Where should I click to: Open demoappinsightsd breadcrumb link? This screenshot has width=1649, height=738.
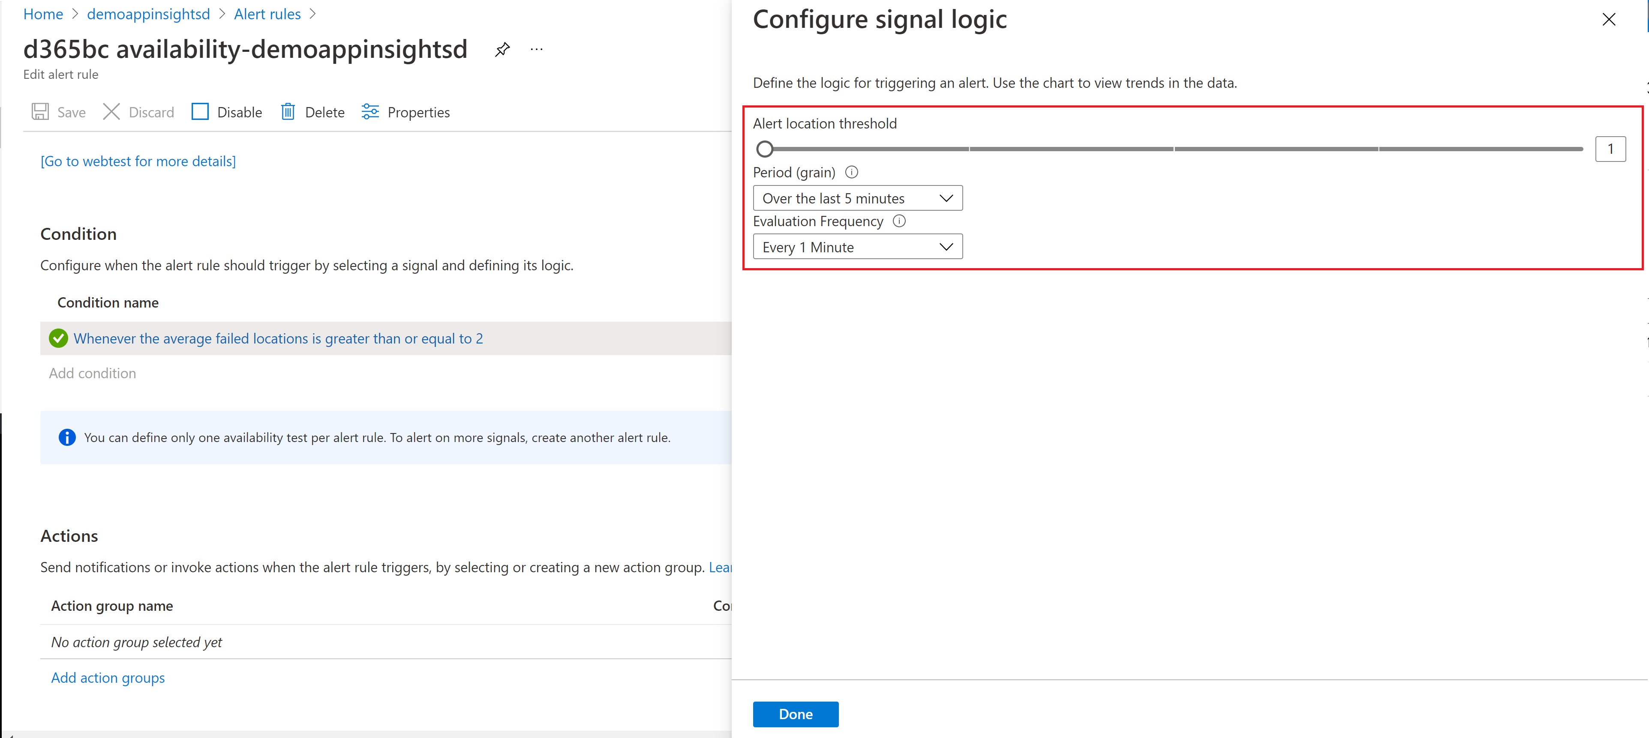click(x=148, y=14)
